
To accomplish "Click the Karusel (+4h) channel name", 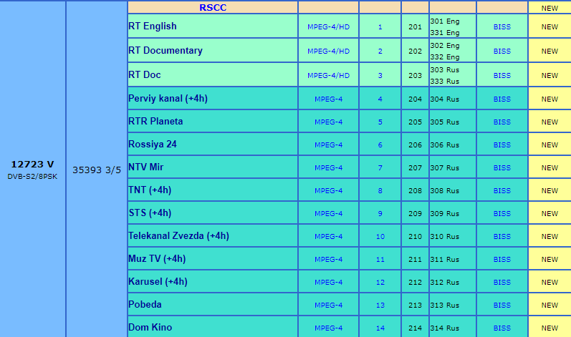I will click(x=158, y=282).
